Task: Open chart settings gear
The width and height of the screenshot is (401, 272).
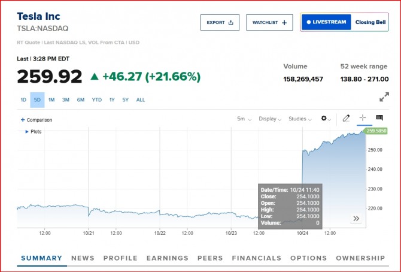Action: (x=325, y=119)
